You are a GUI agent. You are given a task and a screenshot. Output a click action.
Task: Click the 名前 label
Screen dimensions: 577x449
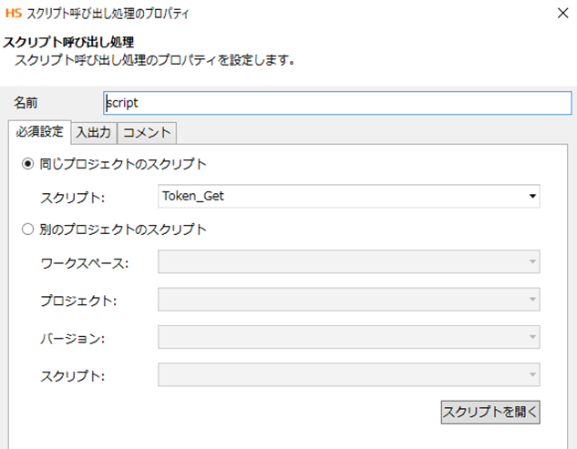[26, 103]
